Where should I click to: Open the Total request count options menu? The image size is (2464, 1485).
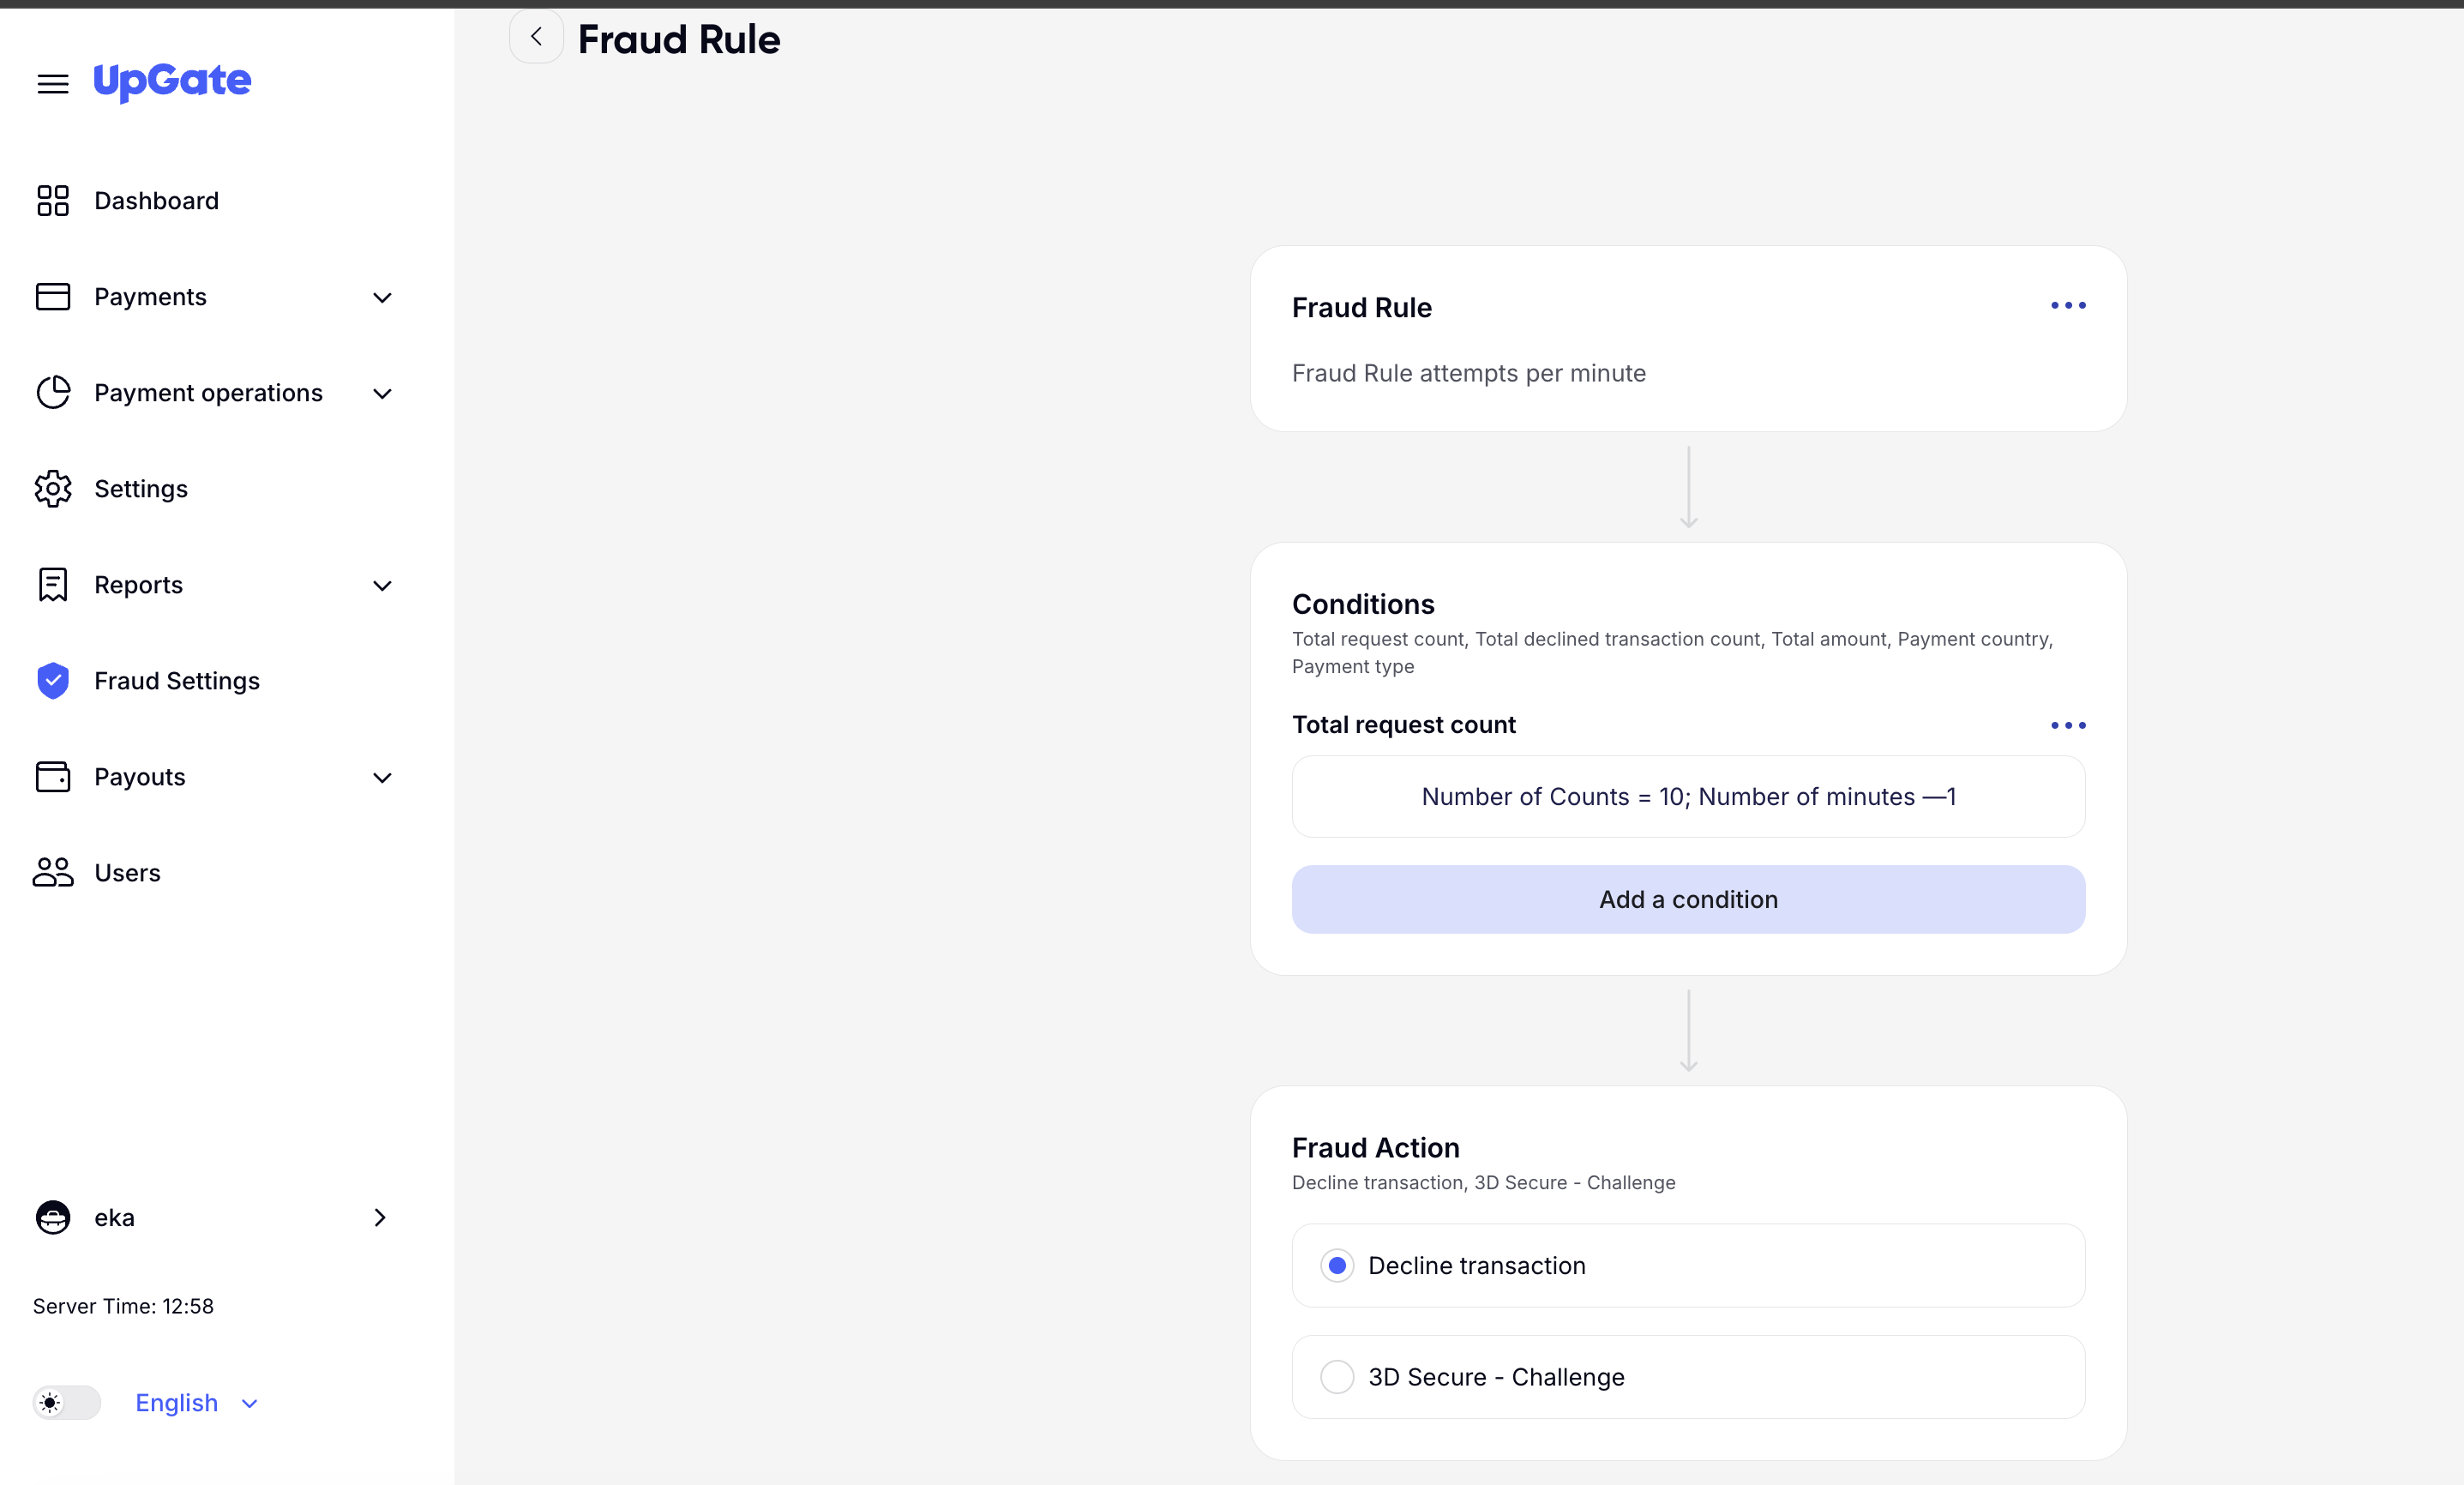(x=2067, y=725)
